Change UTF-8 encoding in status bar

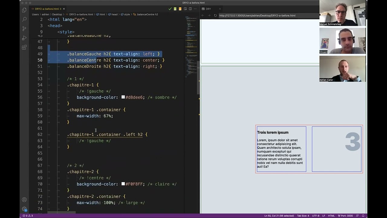pyautogui.click(x=316, y=216)
